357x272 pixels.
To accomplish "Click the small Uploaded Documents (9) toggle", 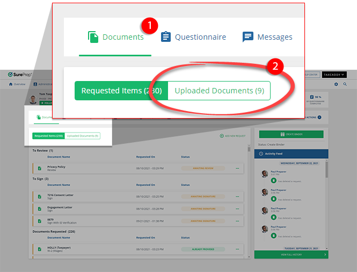I will [82, 136].
